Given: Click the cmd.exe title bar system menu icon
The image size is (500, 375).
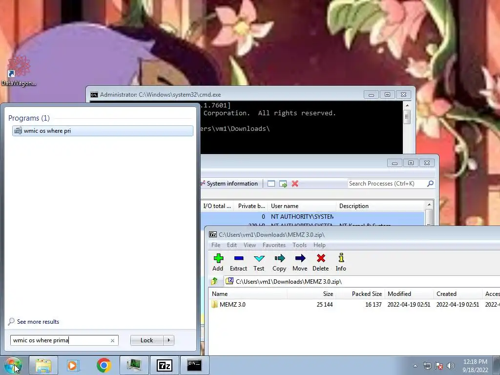Looking at the screenshot, I should (x=94, y=95).
